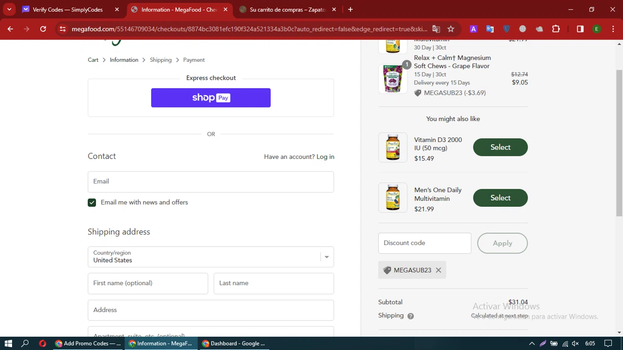Click the muted volume tray icon
Viewport: 623px width, 350px height.
pyautogui.click(x=575, y=343)
